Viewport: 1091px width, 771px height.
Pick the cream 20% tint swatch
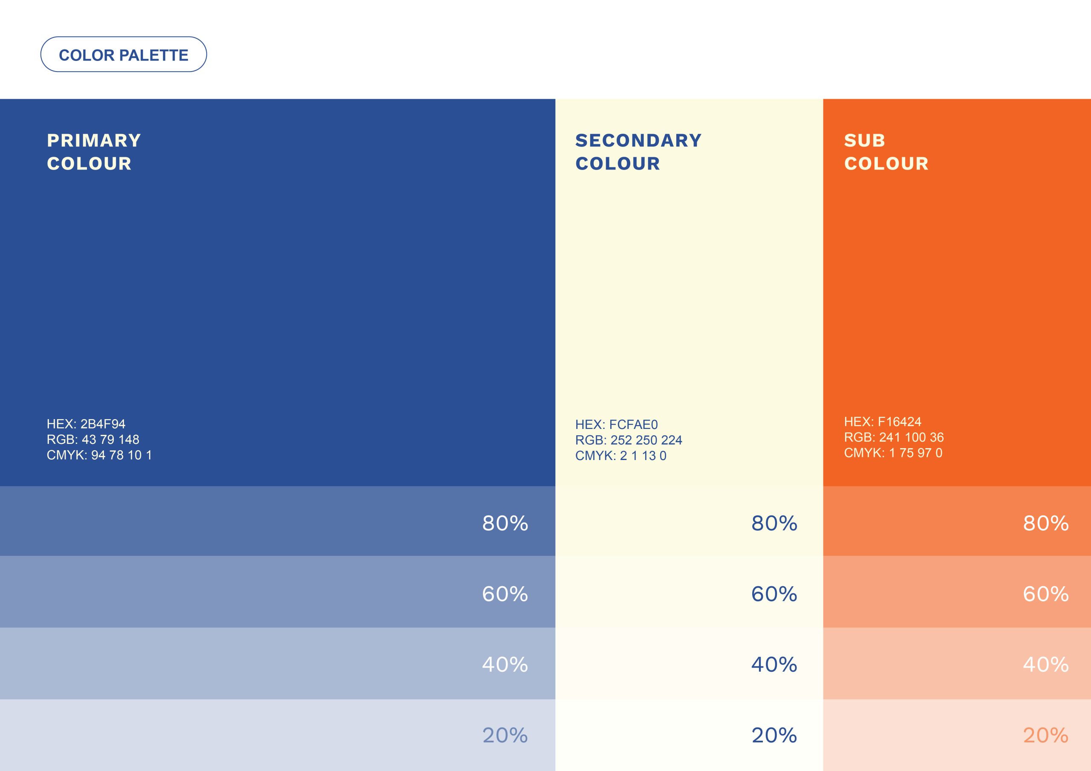(689, 735)
